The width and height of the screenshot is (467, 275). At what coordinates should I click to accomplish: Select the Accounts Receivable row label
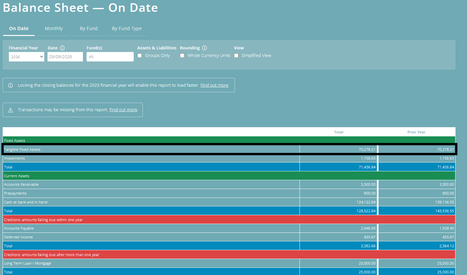[21, 184]
